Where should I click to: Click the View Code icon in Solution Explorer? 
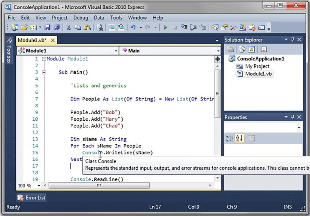[263, 49]
